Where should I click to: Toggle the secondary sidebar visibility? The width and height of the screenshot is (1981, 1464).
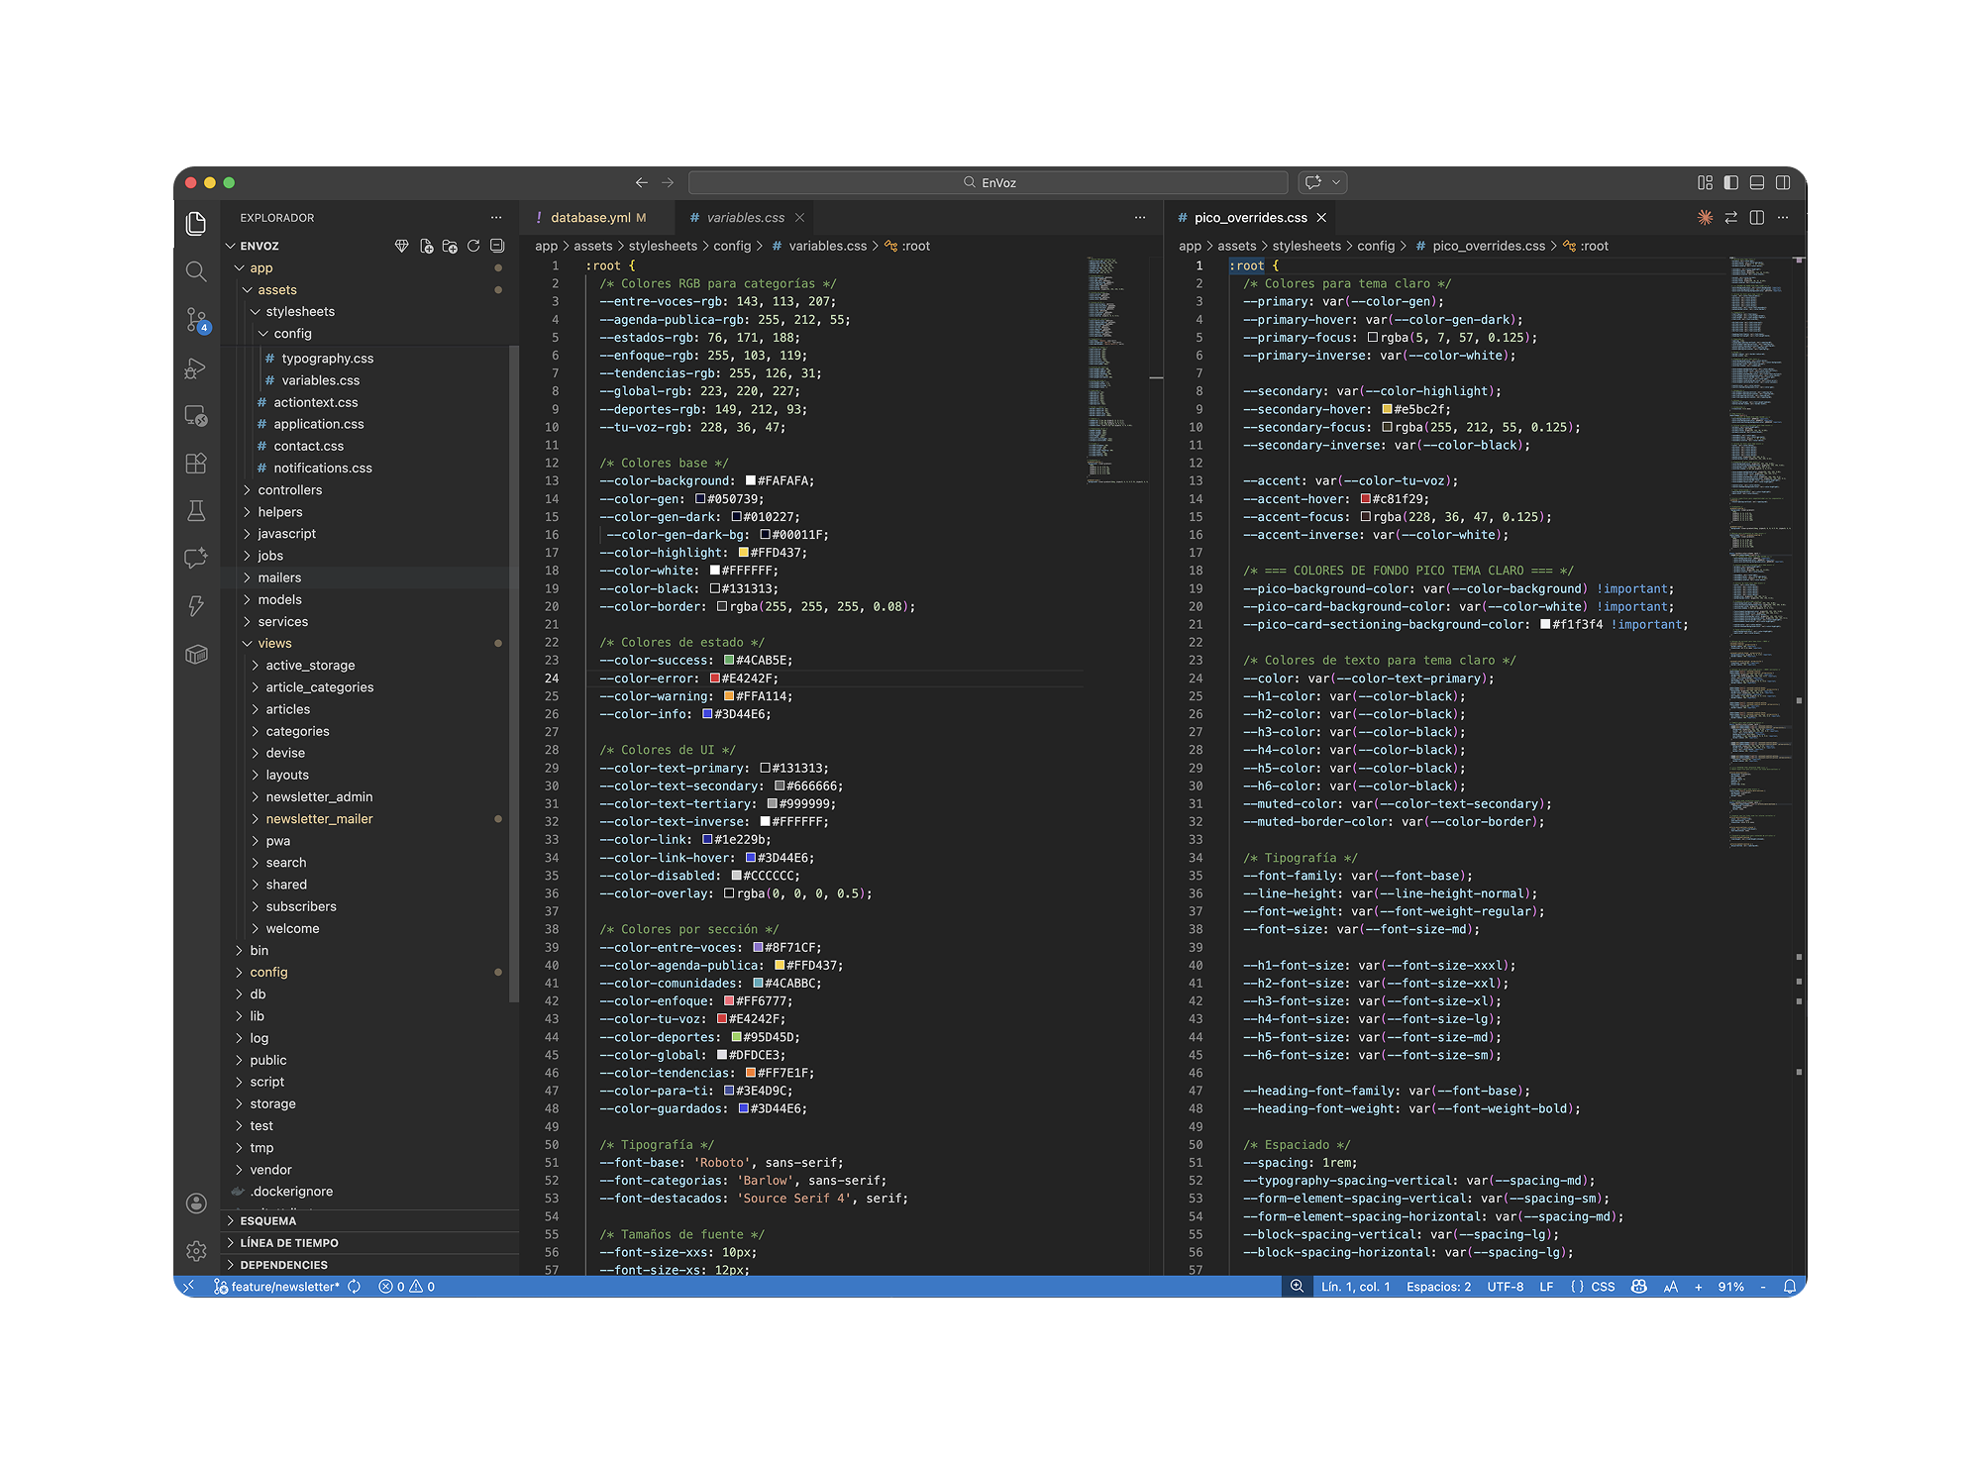pyautogui.click(x=1783, y=182)
